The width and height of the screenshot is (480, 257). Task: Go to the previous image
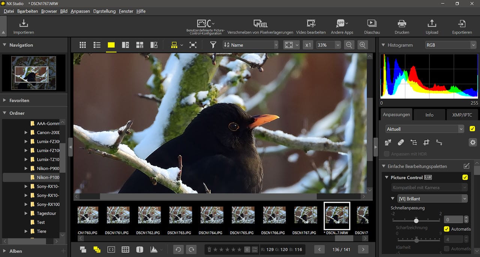(x=319, y=250)
